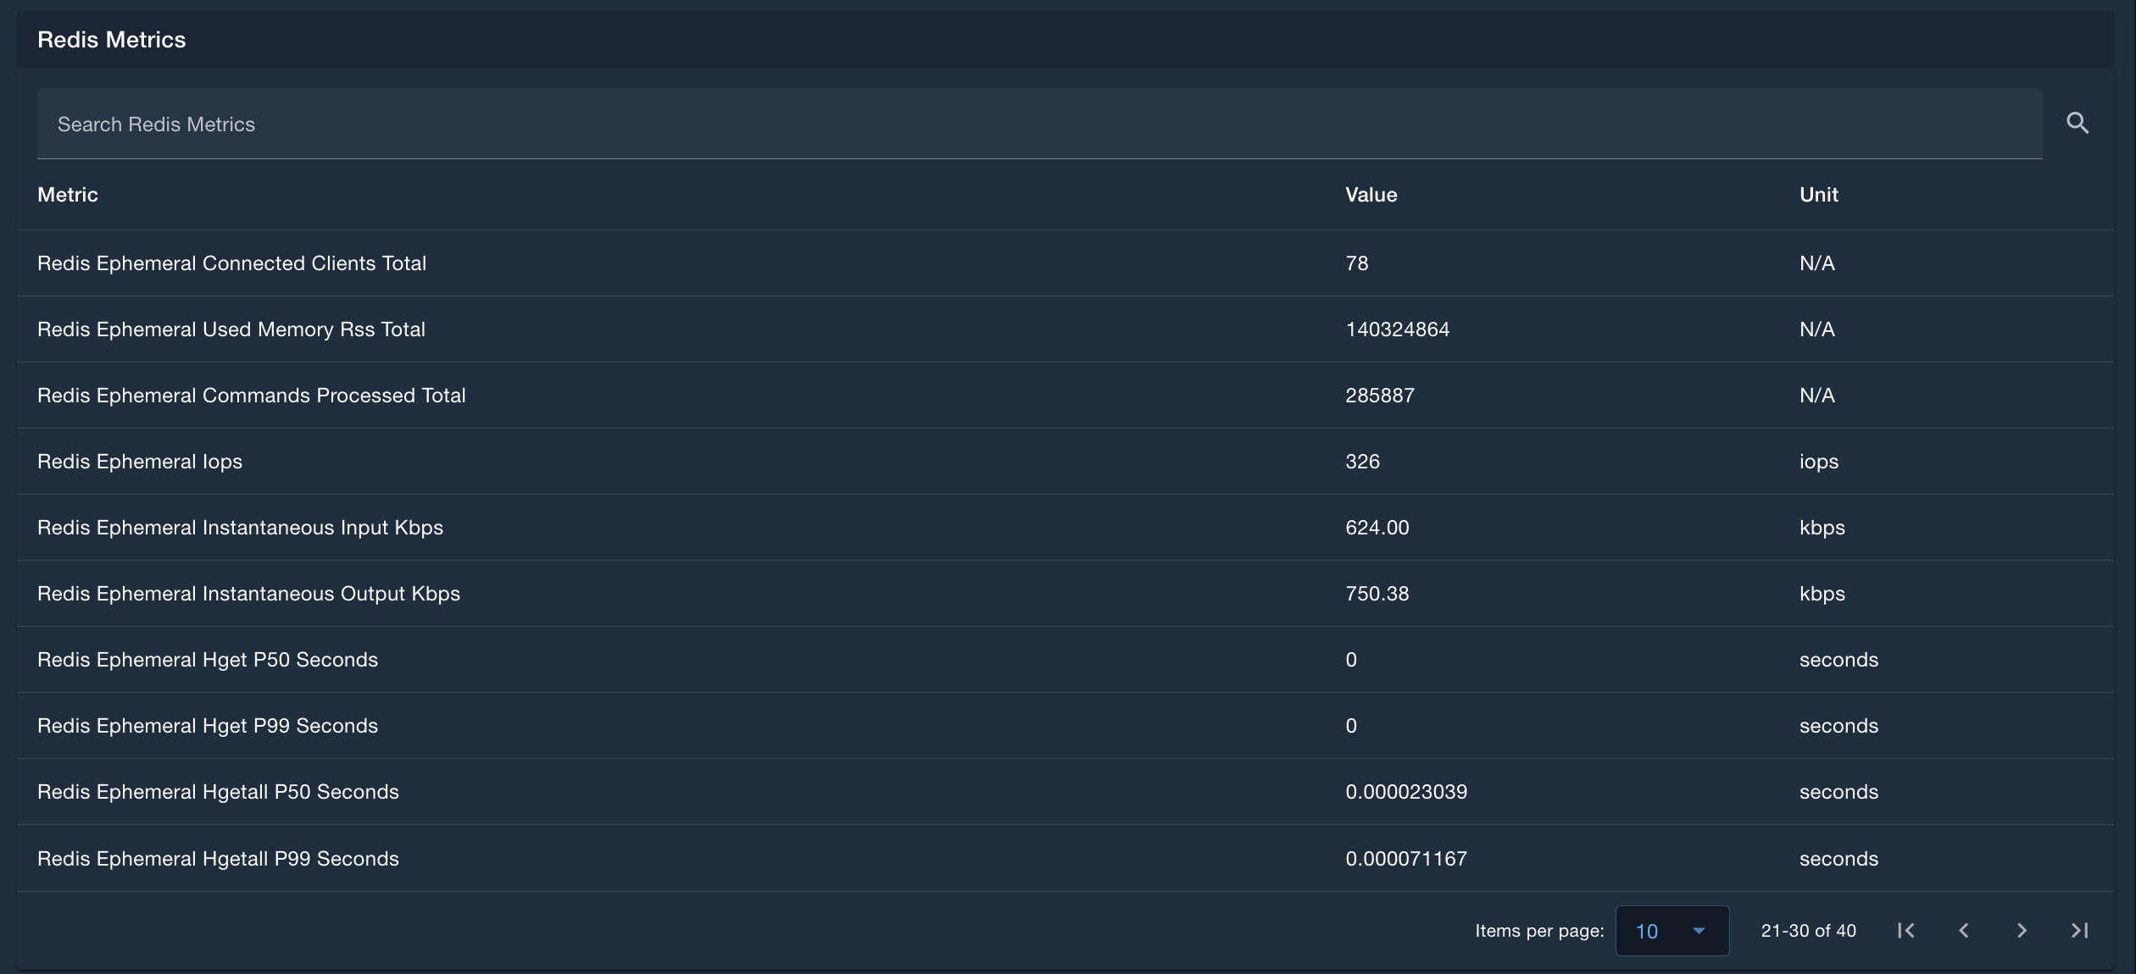Image resolution: width=2136 pixels, height=974 pixels.
Task: Click the 21-30 of 40 range label
Action: point(1808,931)
